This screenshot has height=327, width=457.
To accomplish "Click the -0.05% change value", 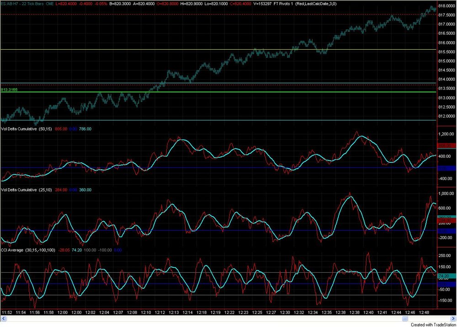I will [x=101, y=4].
